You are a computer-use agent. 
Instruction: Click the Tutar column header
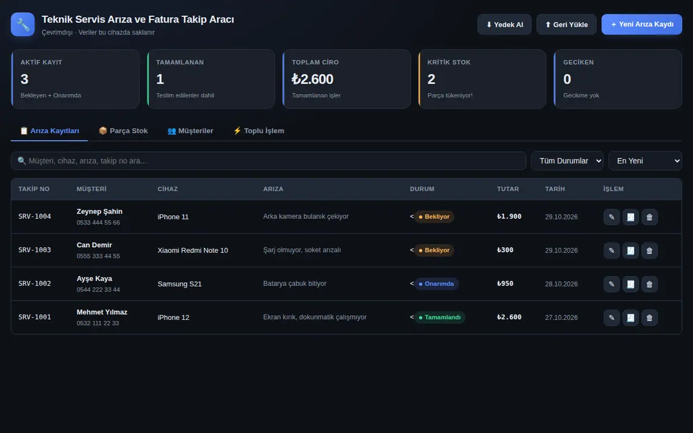508,189
